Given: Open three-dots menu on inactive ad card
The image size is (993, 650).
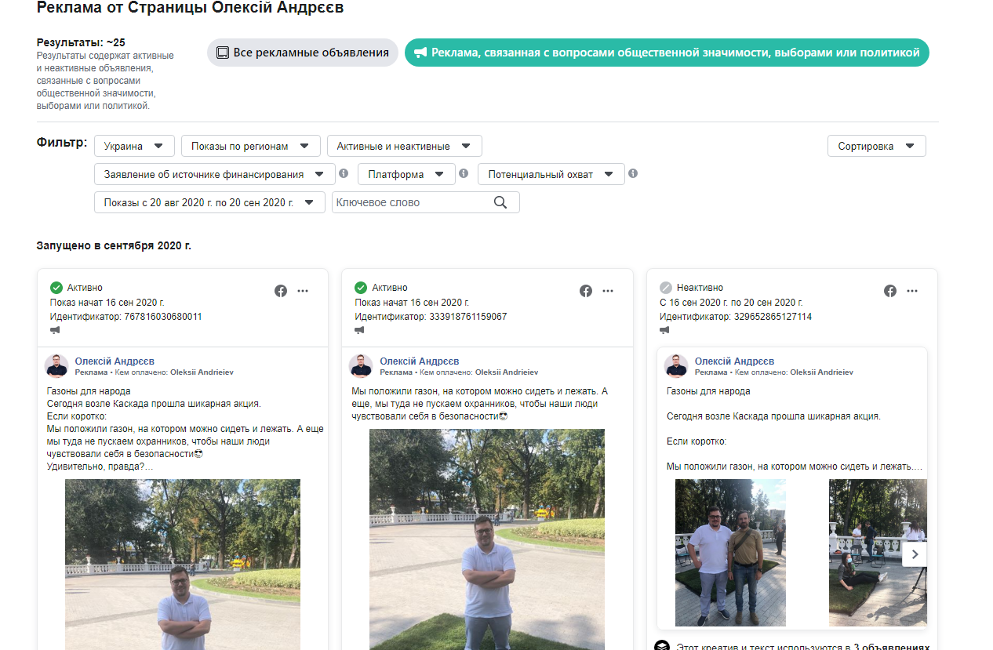Looking at the screenshot, I should [x=912, y=291].
